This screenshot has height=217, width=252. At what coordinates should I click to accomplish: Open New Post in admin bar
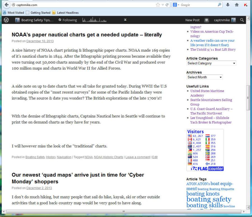pos(192,20)
